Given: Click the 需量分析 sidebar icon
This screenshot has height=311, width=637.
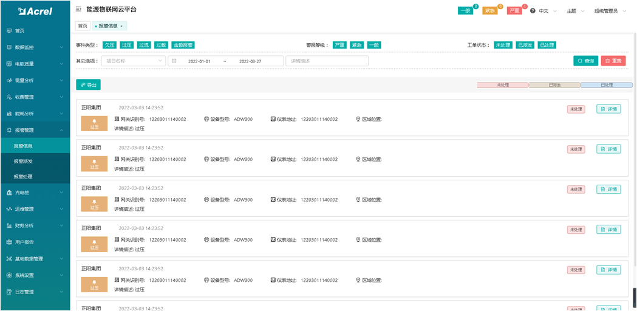Looking at the screenshot, I should (9, 81).
